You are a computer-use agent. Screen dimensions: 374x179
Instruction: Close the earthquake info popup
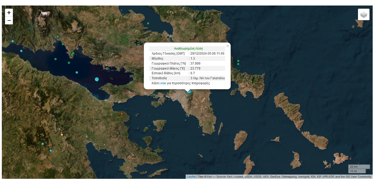[x=228, y=46]
